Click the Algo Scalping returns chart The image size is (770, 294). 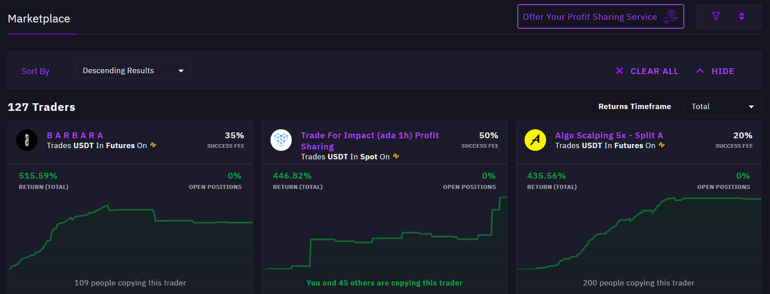point(639,238)
